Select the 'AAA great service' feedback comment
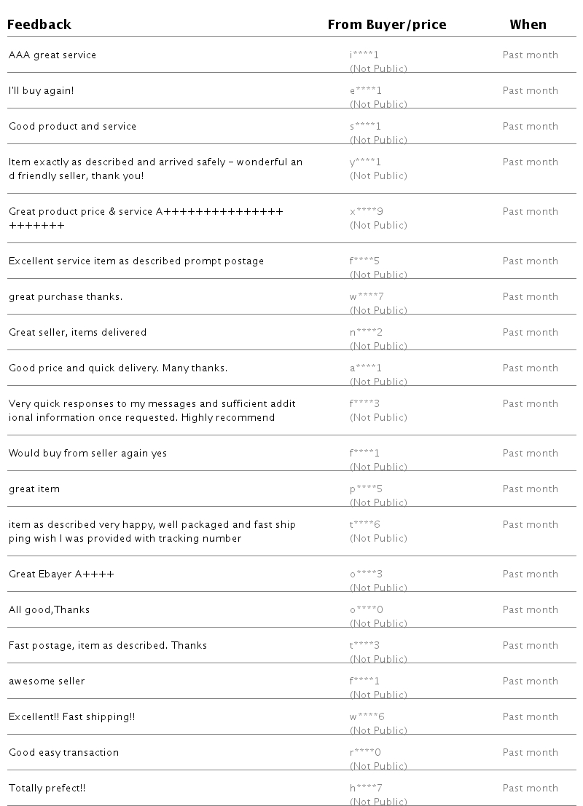Screen dimensions: 583x806 52,55
